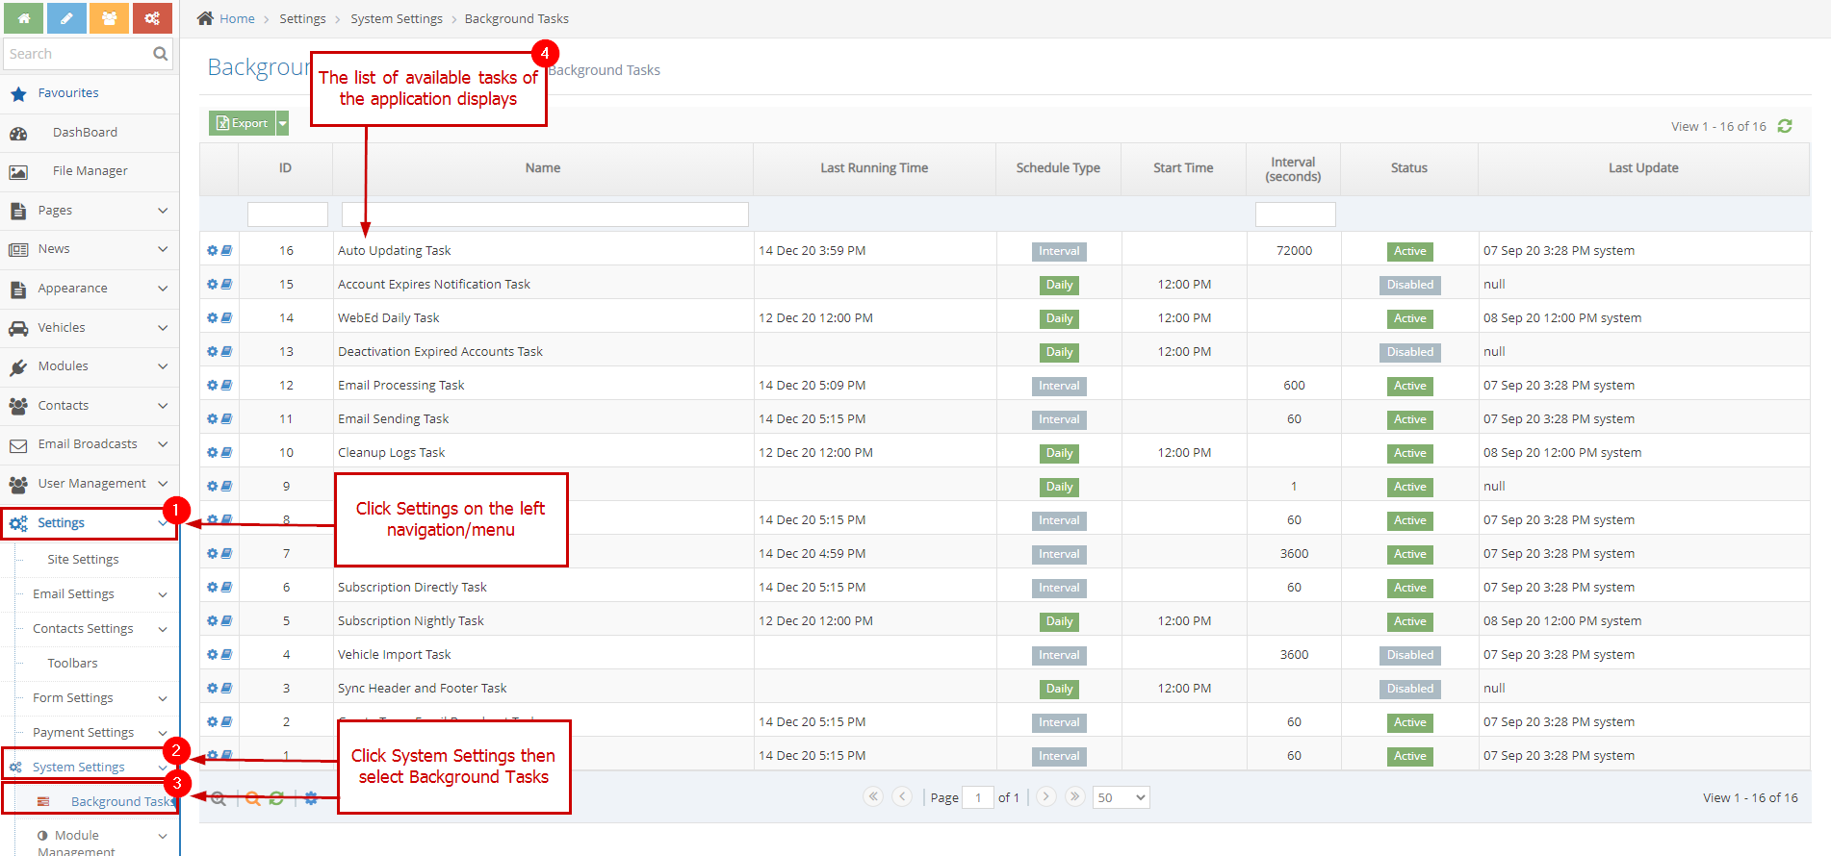Open the book icon for WebEd Daily Task
The image size is (1831, 856).
(x=226, y=317)
